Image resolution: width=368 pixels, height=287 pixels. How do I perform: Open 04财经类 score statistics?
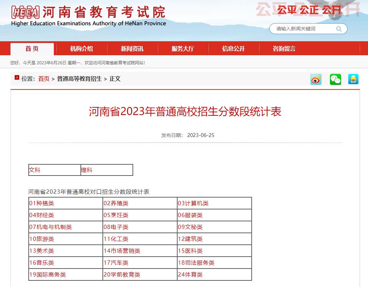(x=42, y=215)
